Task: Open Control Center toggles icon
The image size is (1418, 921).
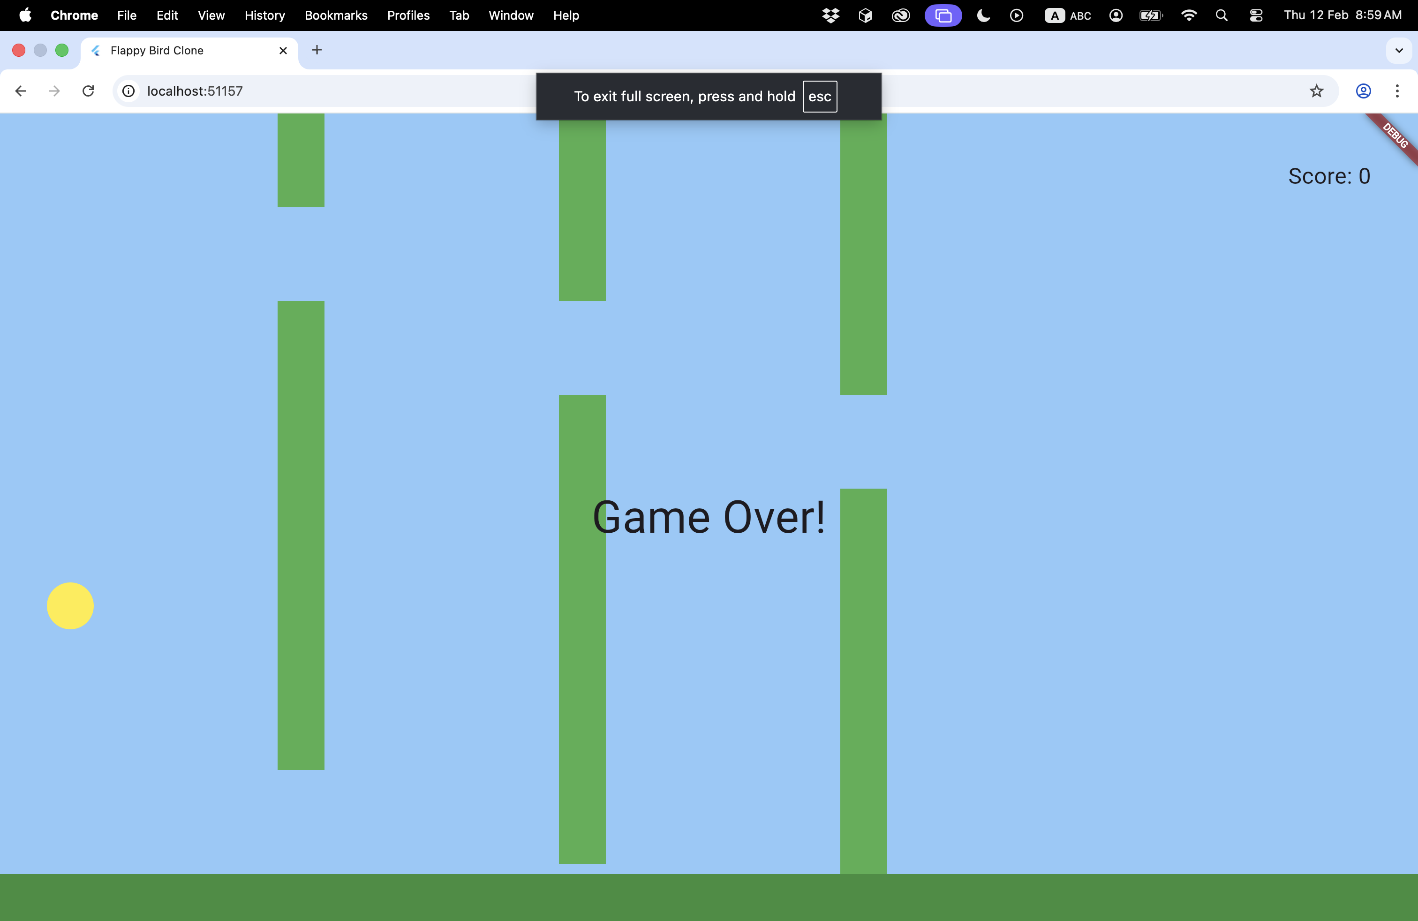Action: point(1256,15)
